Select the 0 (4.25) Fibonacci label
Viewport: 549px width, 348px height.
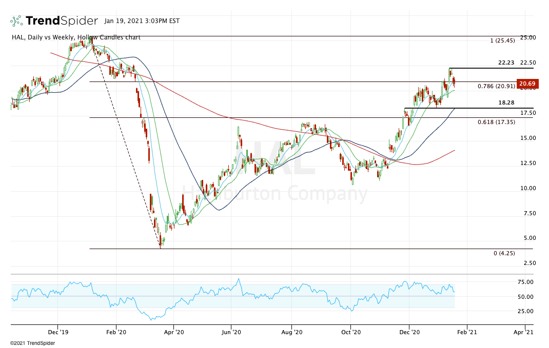[x=504, y=253]
